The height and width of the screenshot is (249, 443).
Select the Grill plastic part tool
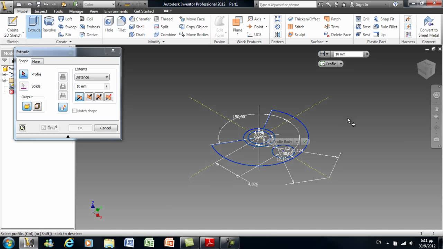point(363,19)
